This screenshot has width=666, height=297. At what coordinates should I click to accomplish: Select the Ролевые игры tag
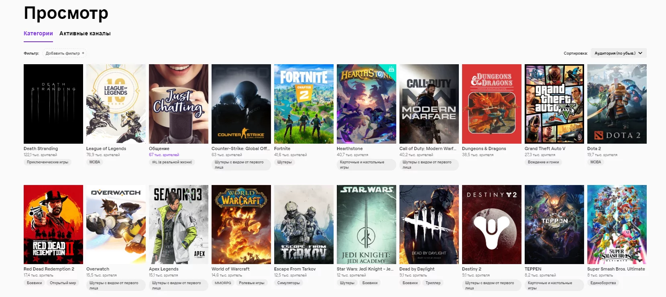[x=252, y=283]
